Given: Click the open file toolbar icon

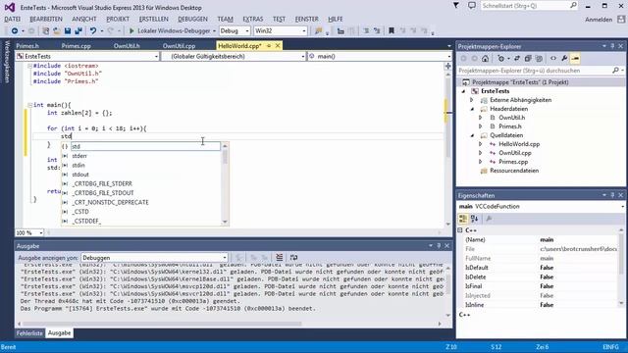Looking at the screenshot, I should 57,30.
